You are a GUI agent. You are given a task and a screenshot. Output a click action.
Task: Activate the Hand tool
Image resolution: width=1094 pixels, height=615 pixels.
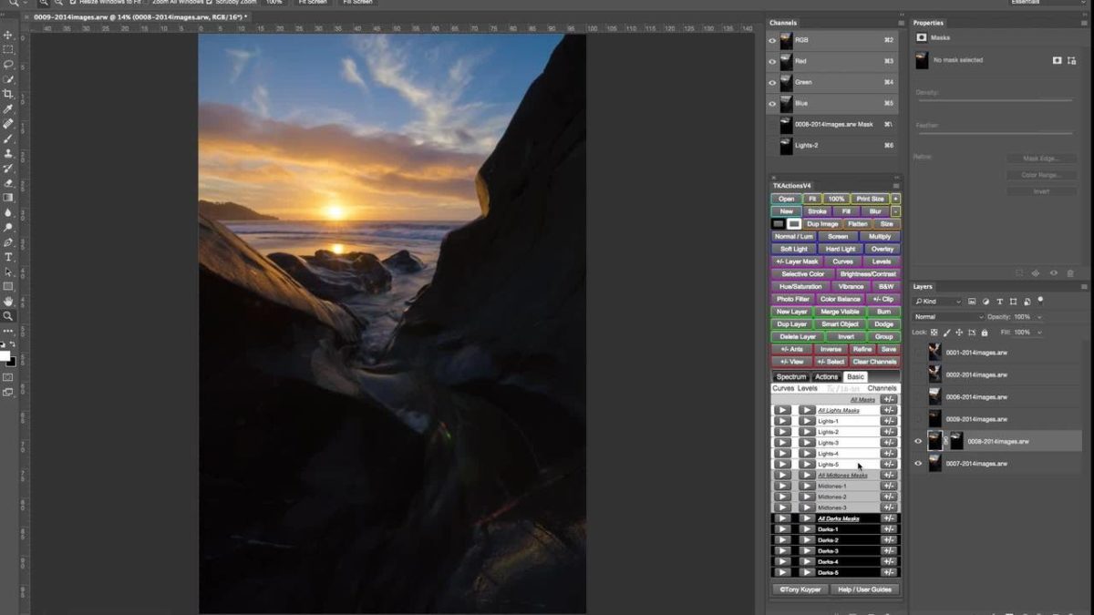click(8, 301)
